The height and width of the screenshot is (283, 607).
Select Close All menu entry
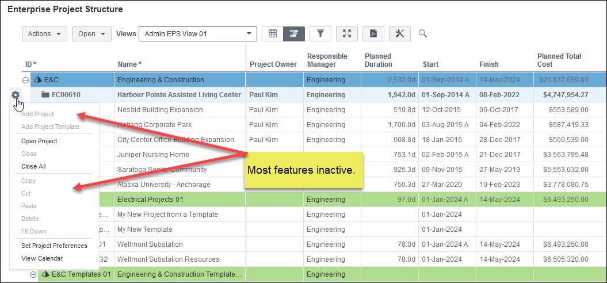click(33, 166)
